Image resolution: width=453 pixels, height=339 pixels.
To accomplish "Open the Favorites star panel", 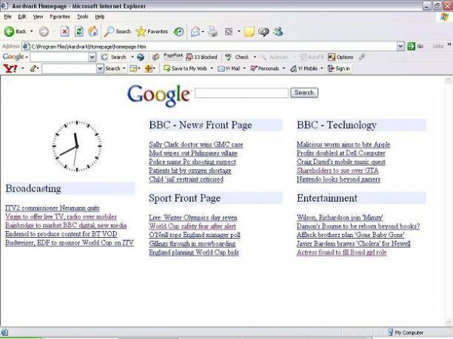I will tap(152, 32).
